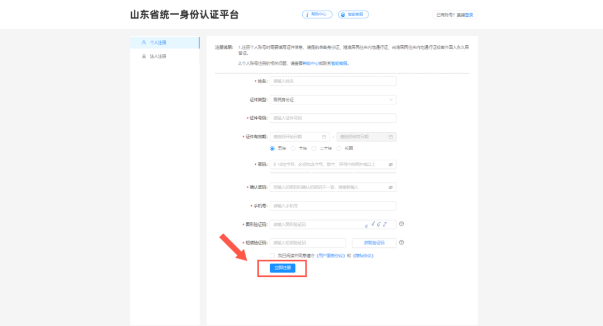Click help icon beside 获取验证码 button

click(x=401, y=243)
